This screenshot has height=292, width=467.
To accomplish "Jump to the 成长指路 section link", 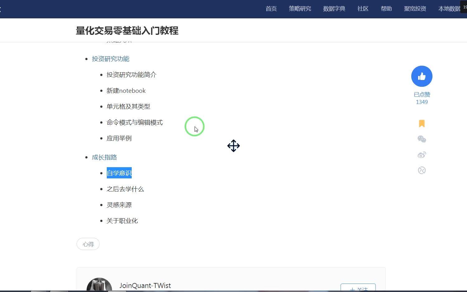I will pos(104,157).
